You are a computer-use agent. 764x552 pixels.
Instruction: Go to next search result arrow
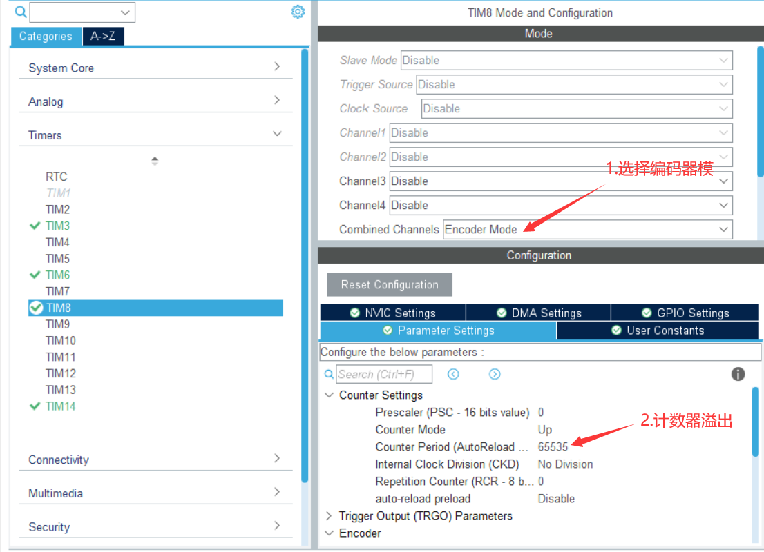pos(495,374)
